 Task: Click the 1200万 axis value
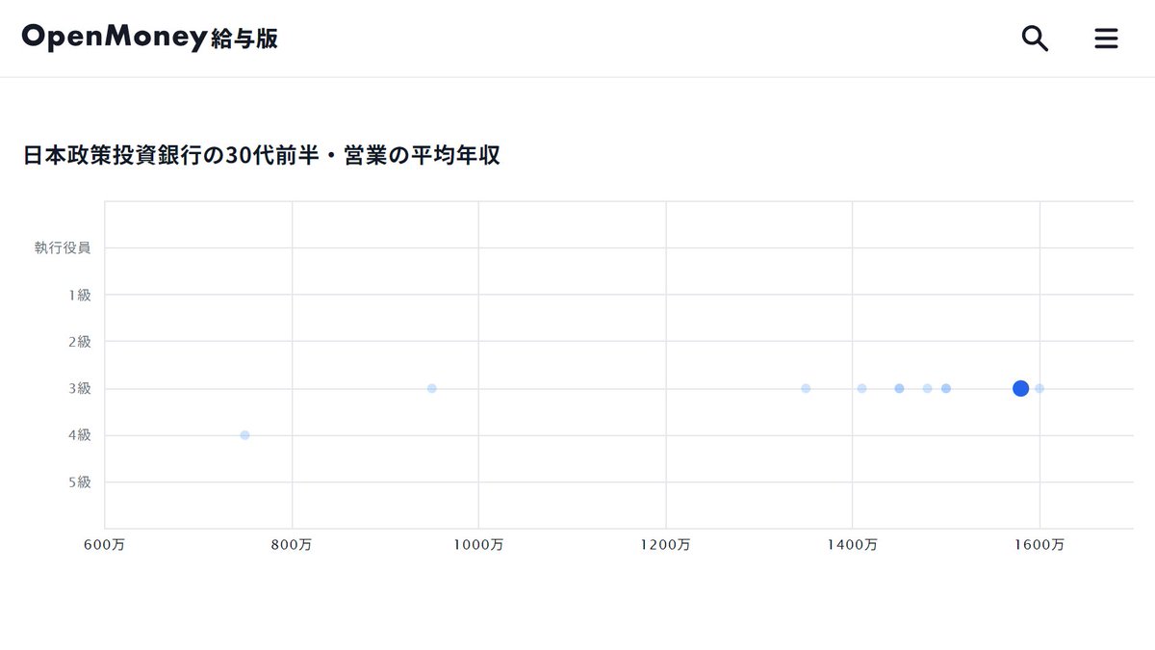coord(666,545)
